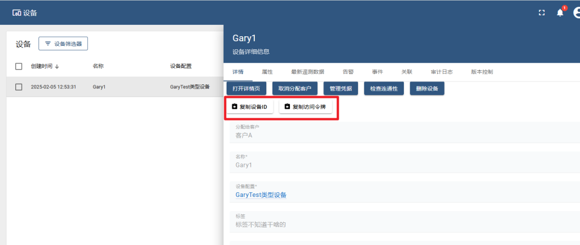Switch to the 详情 tab
The height and width of the screenshot is (245, 580).
pyautogui.click(x=238, y=72)
